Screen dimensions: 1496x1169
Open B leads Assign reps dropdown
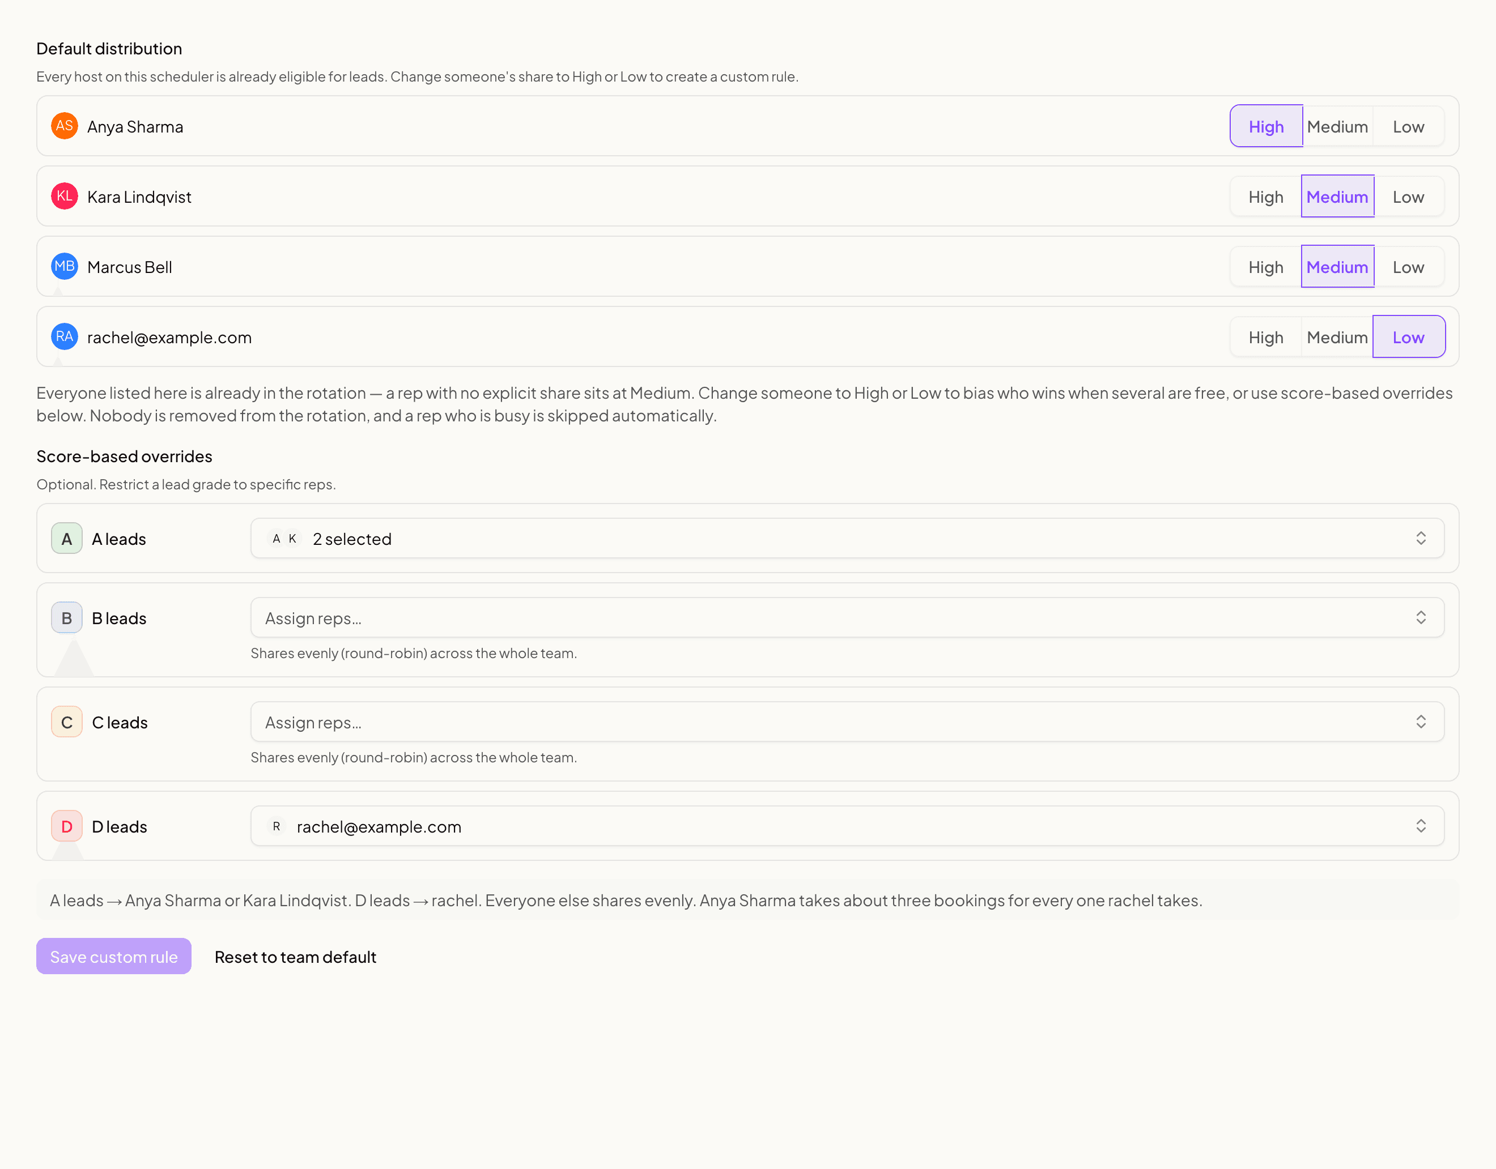(847, 618)
